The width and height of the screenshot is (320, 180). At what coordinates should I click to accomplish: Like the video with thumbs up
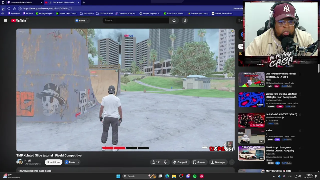pyautogui.click(x=155, y=162)
